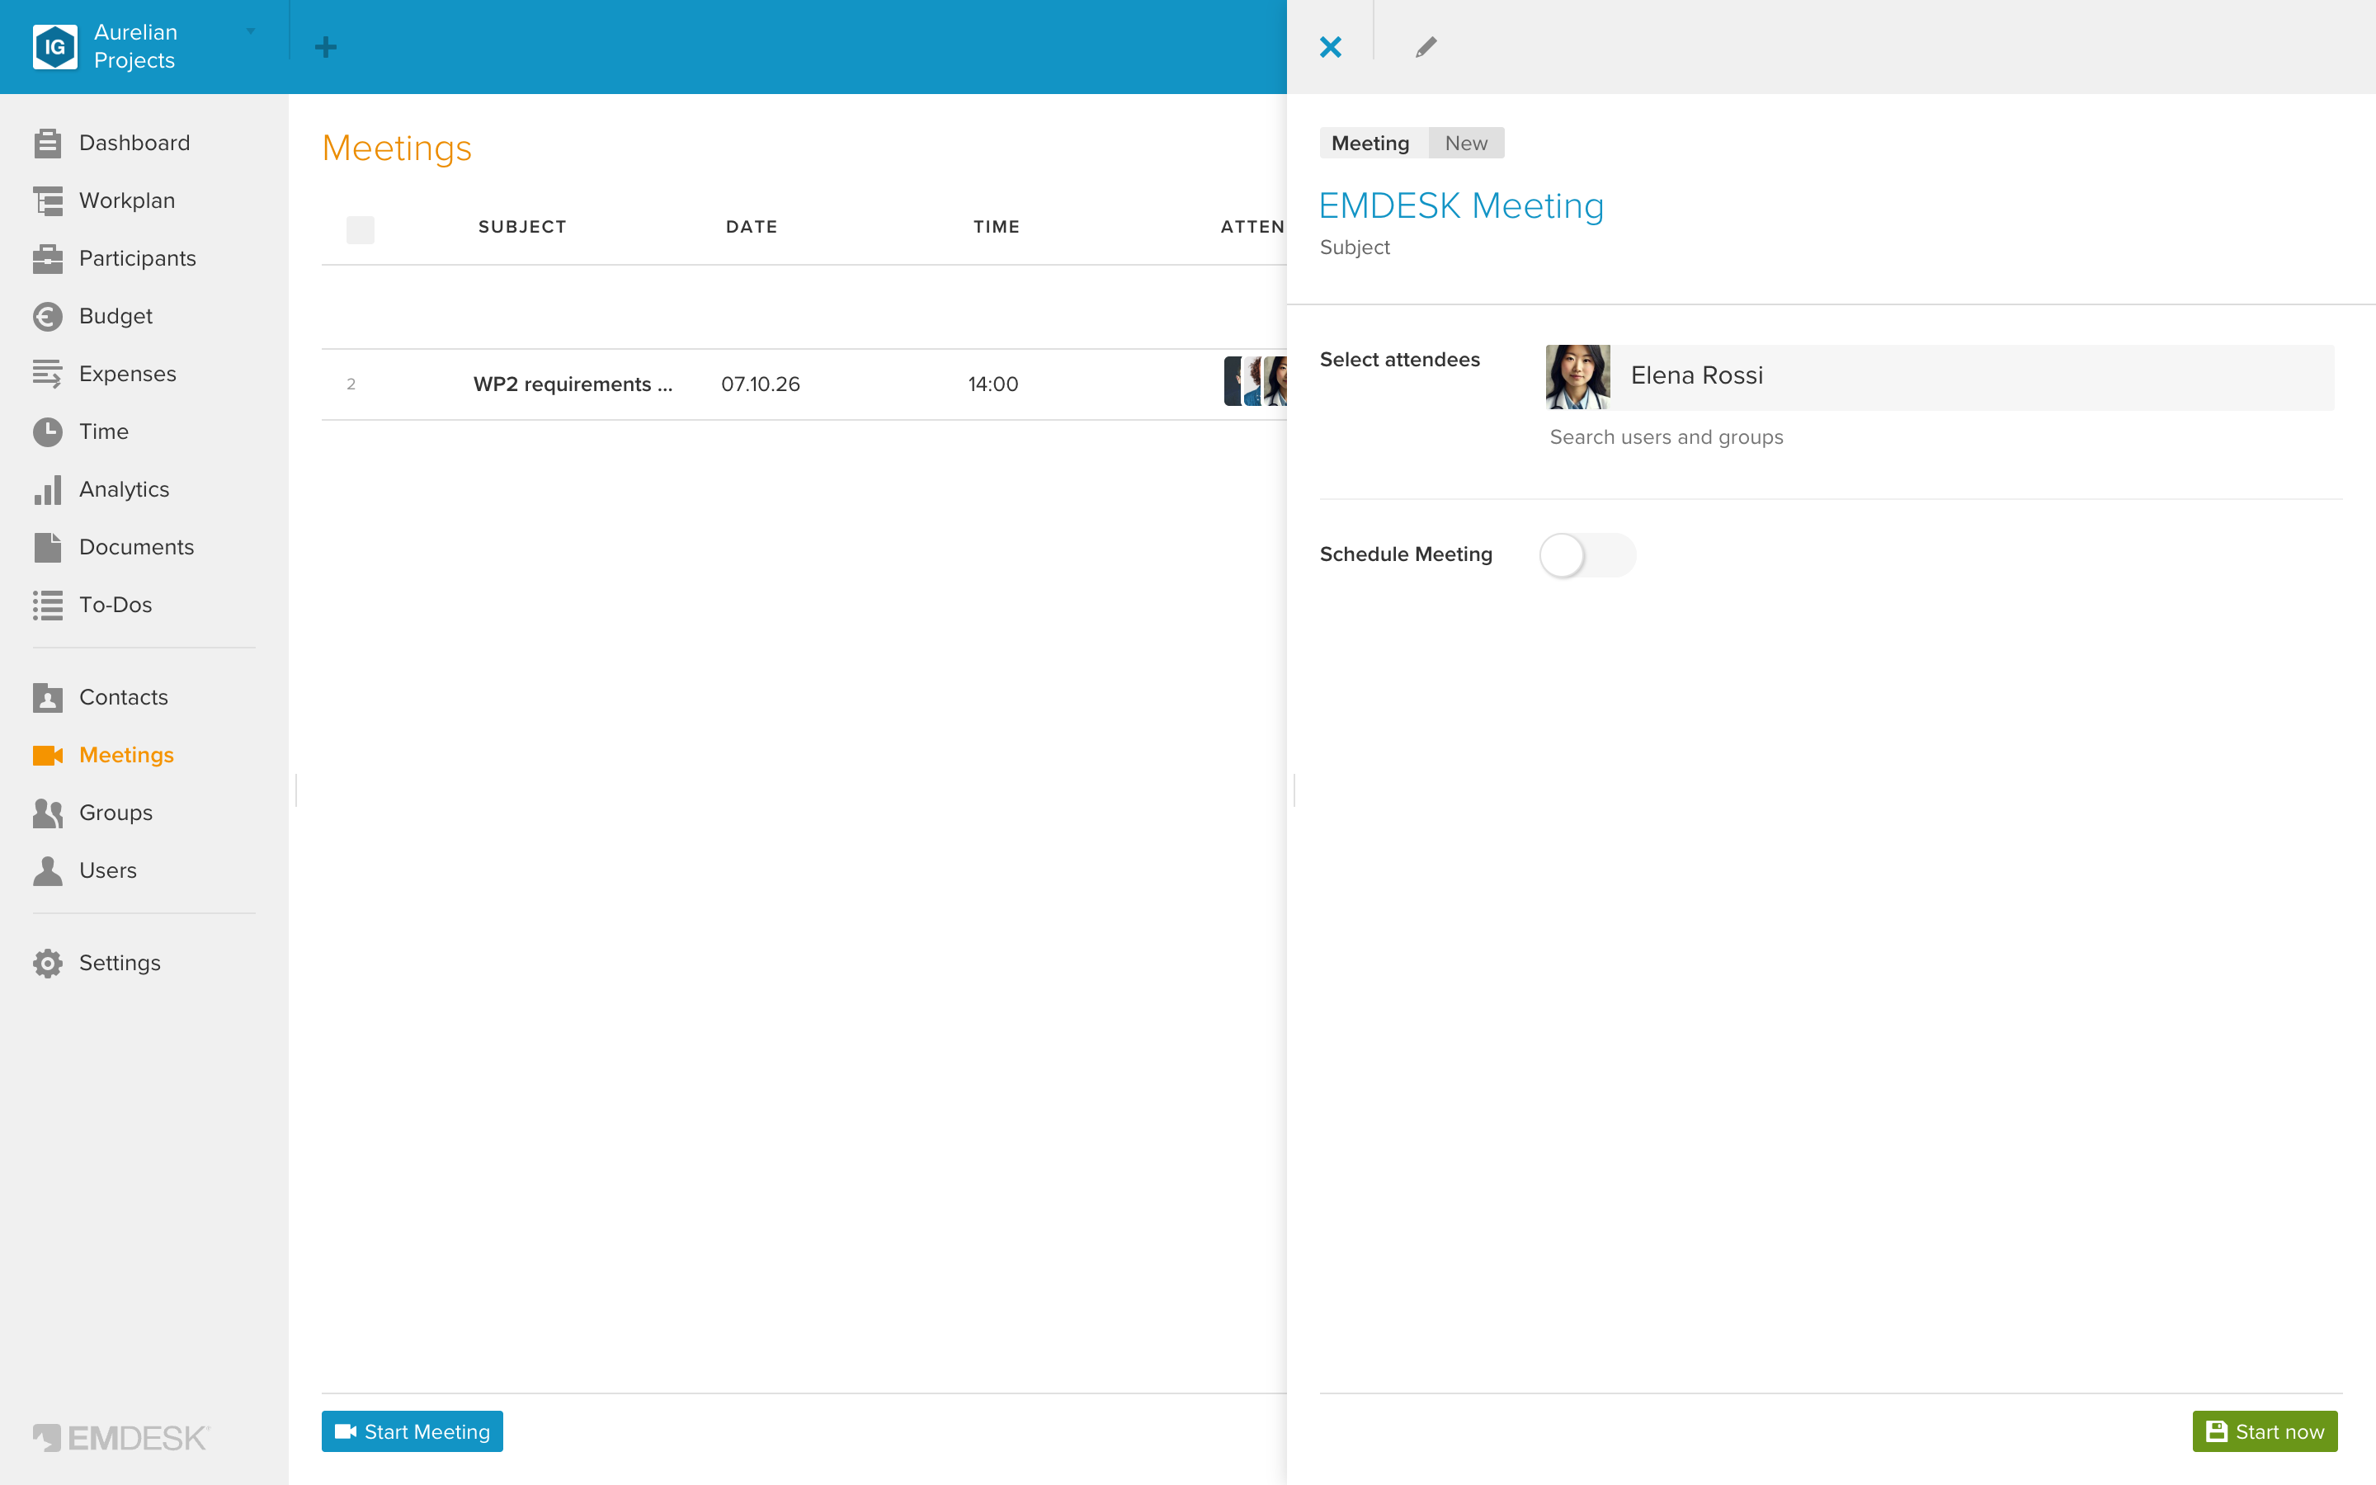Open Groups in the sidebar
This screenshot has width=2376, height=1485.
click(115, 813)
